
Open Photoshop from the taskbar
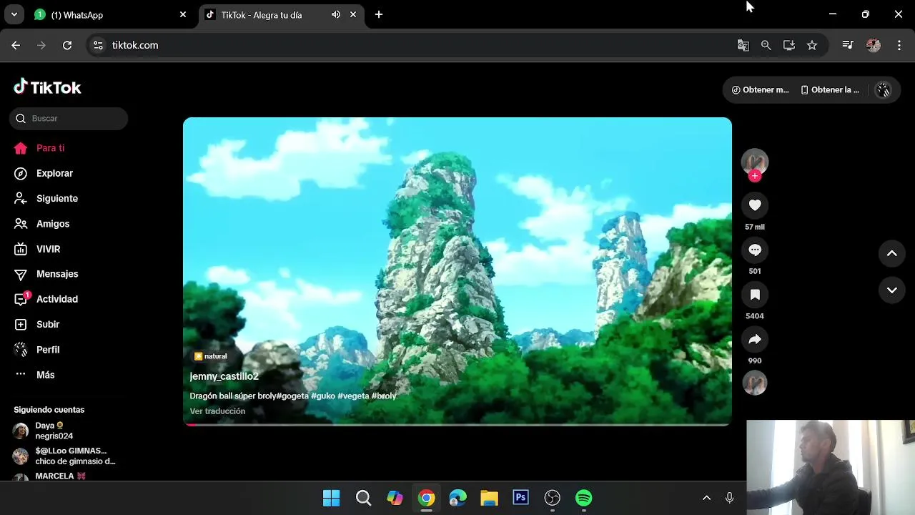pyautogui.click(x=520, y=498)
